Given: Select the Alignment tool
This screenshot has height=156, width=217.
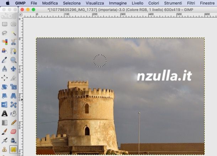Looking at the screenshot, I should pos(4,78).
